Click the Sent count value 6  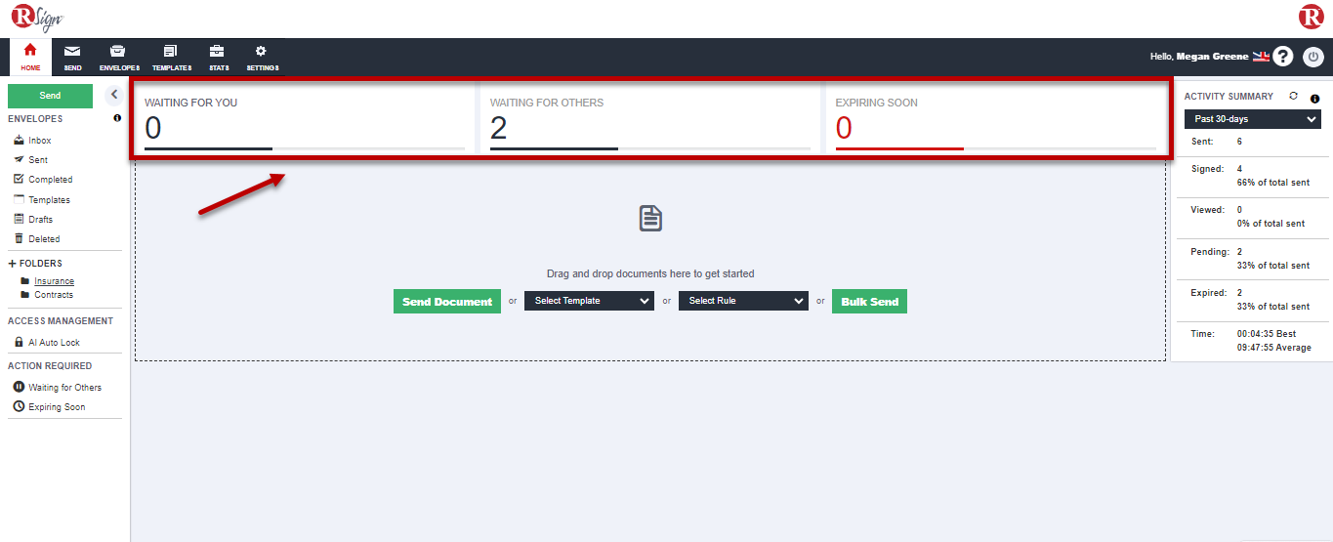point(1239,142)
